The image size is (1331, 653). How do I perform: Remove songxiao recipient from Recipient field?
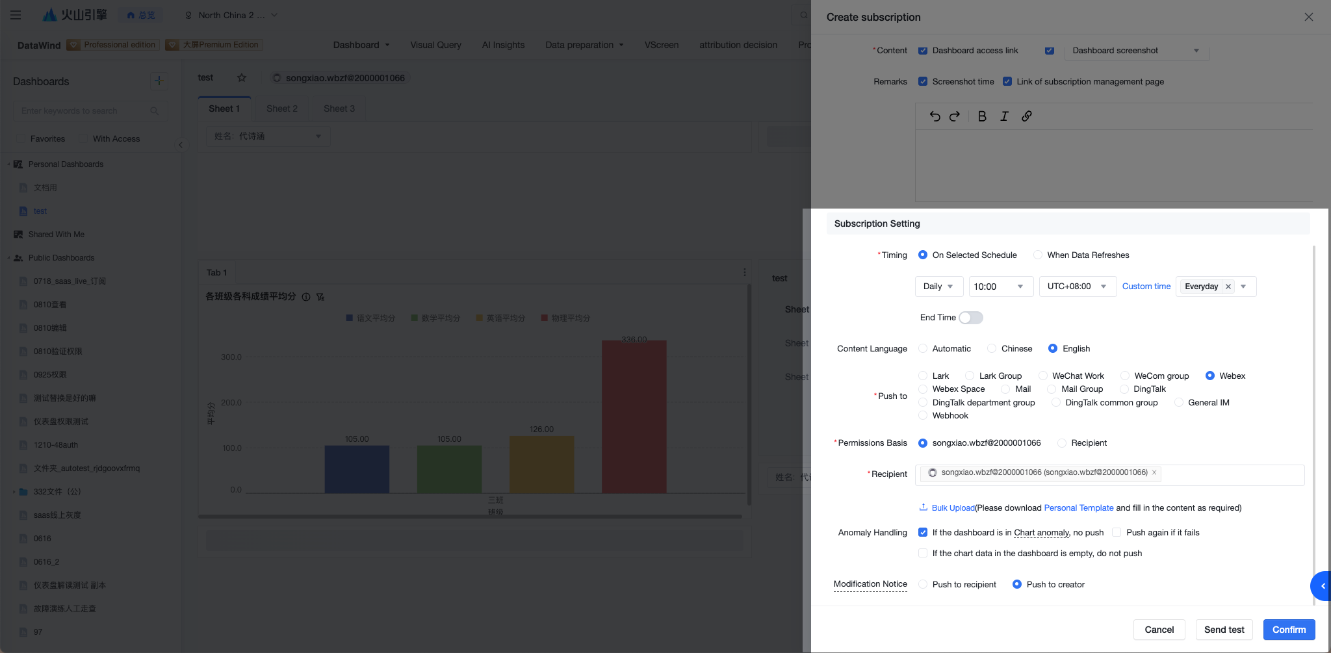coord(1154,472)
